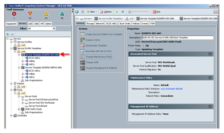The height and width of the screenshot is (133, 224).
Task: Select Service Template B250M2-INFRA-SAN in tree
Action: [x=43, y=68]
